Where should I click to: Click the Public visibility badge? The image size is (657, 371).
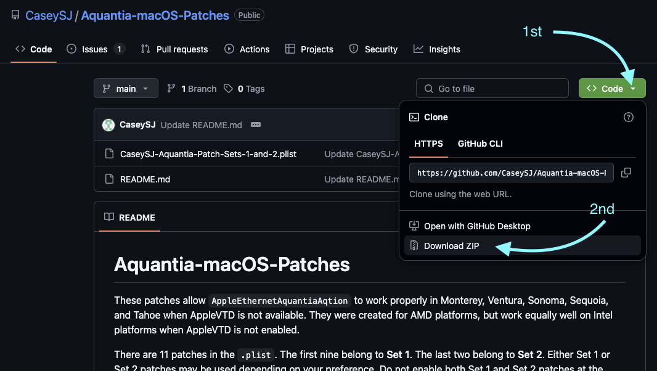pyautogui.click(x=250, y=15)
